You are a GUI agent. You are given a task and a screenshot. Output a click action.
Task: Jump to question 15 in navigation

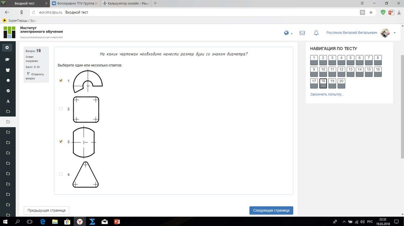click(369, 72)
